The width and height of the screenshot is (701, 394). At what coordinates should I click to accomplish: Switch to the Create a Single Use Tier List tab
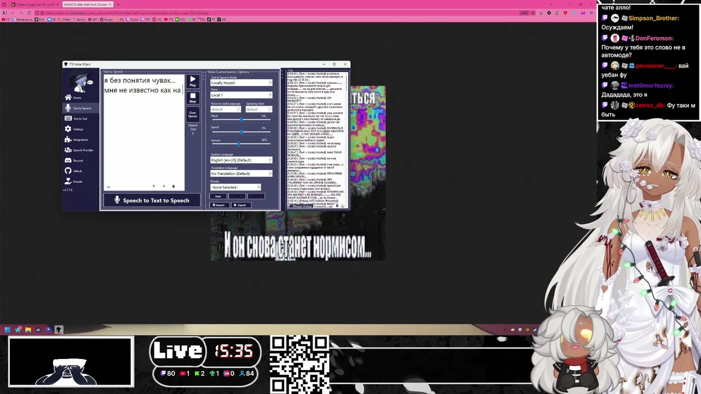click(x=35, y=4)
